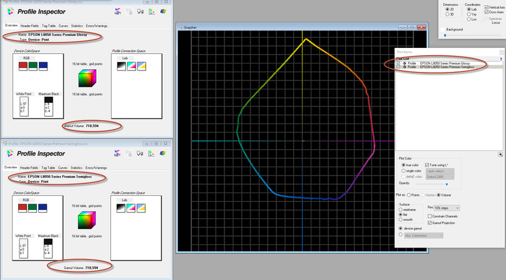Image resolution: width=506 pixels, height=280 pixels.
Task: Click the Lab cyan-magenta swatch in Semigloss profile
Action: (x=130, y=208)
